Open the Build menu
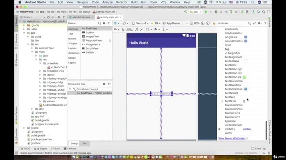 [134, 2]
